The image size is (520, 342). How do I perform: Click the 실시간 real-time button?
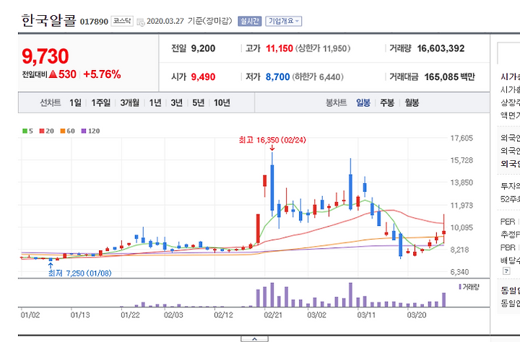[x=249, y=21]
